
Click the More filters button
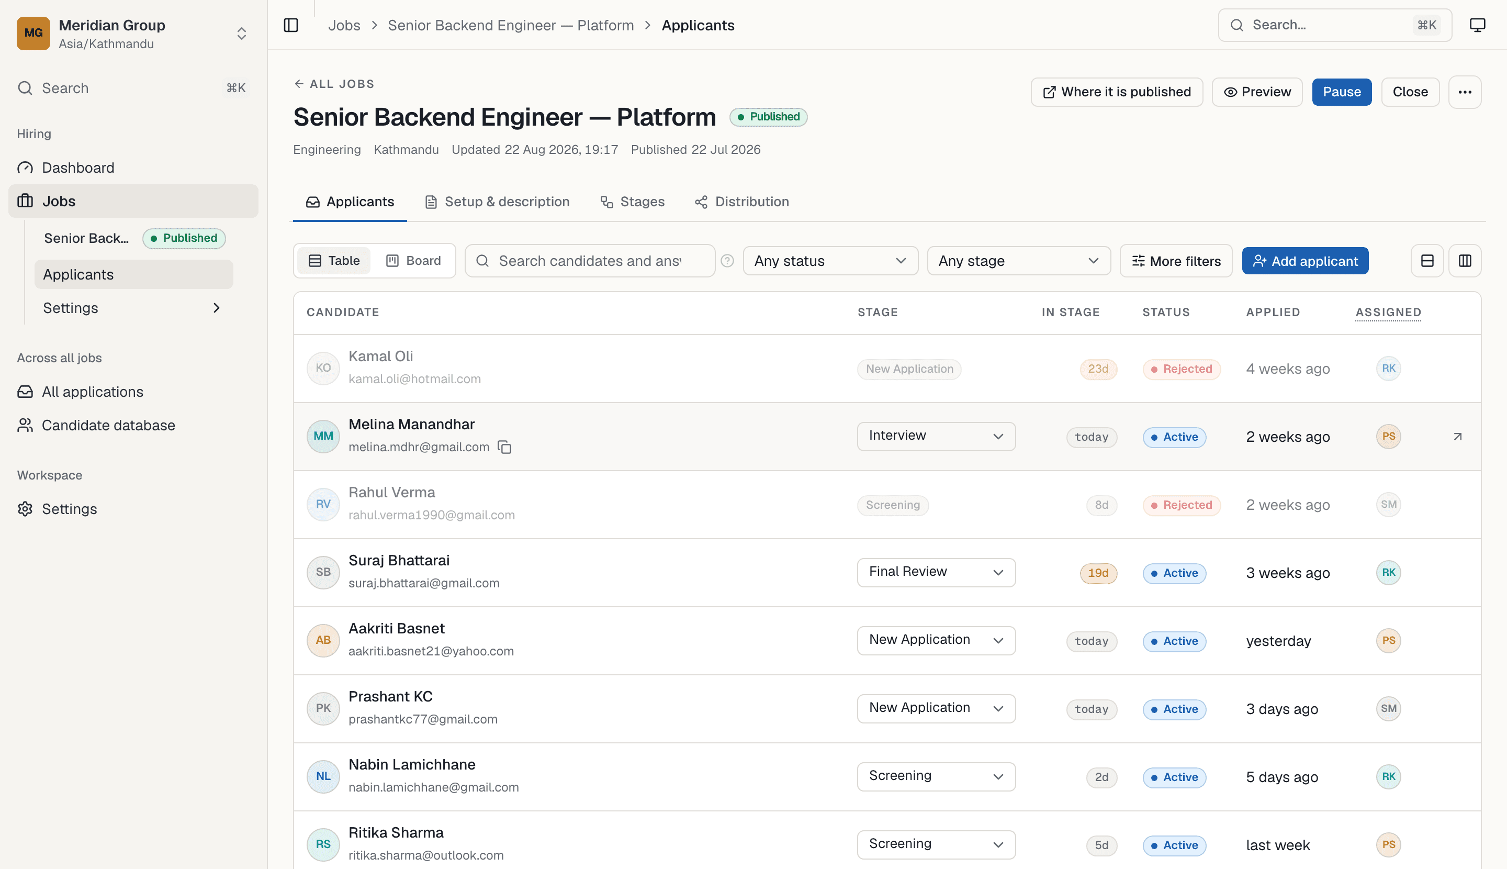1175,261
